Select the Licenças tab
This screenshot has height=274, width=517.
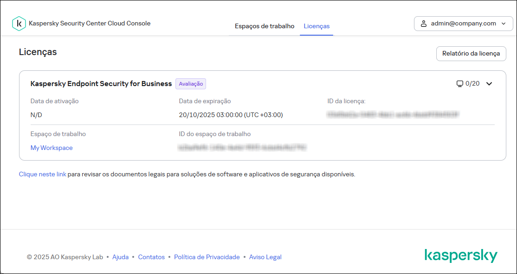[317, 26]
